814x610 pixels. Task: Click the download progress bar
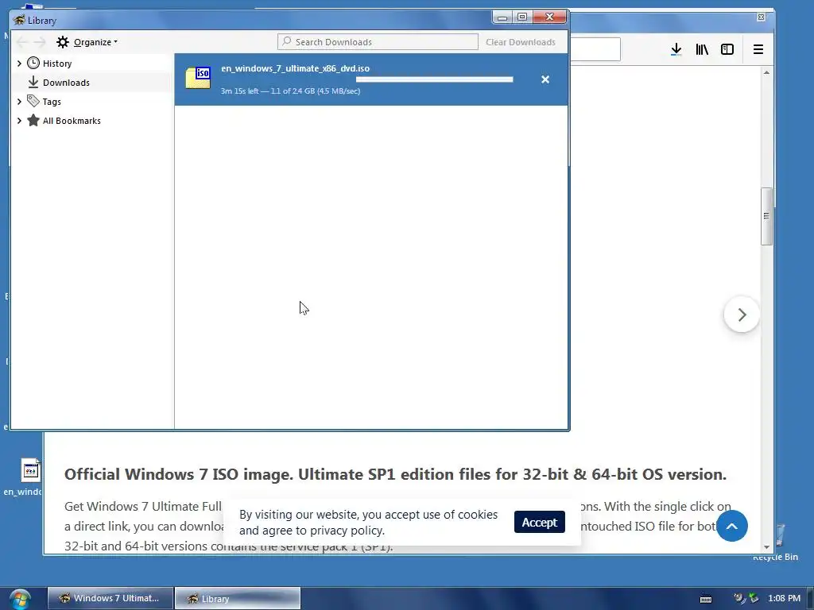(435, 79)
